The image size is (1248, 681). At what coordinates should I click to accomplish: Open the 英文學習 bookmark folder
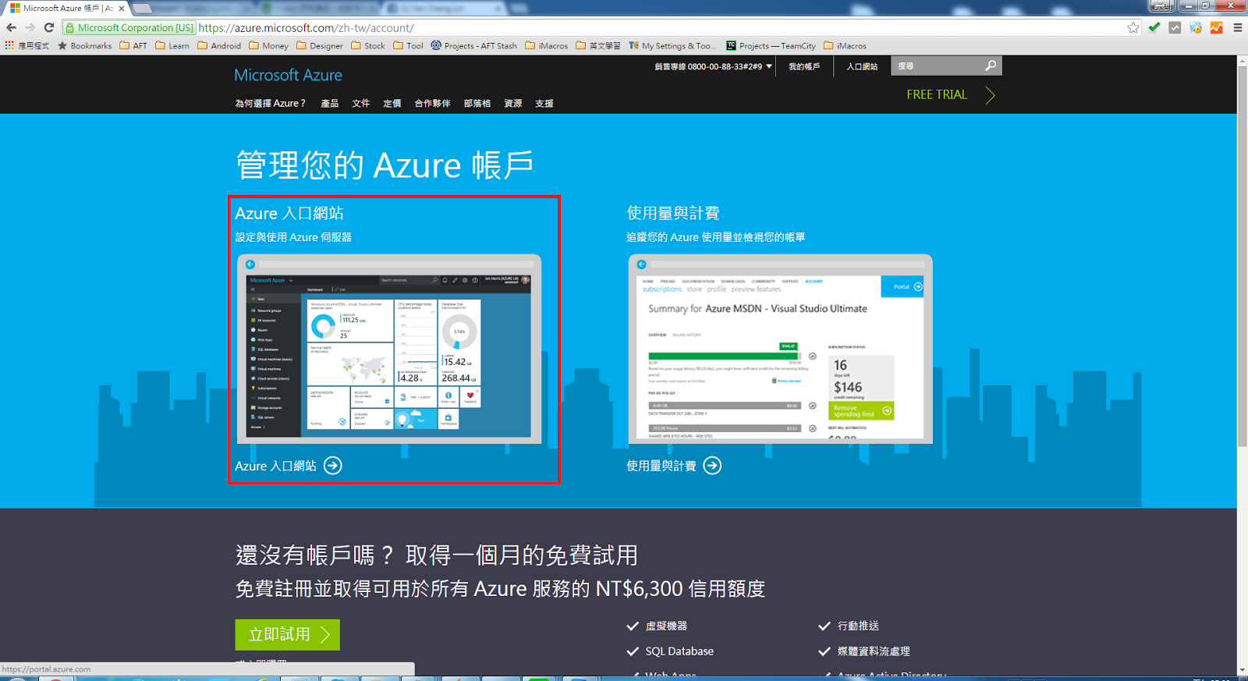point(598,46)
